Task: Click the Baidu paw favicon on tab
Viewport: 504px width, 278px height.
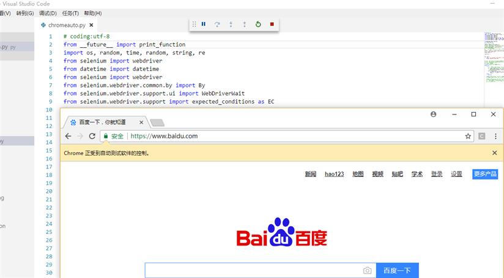Action: coord(73,122)
